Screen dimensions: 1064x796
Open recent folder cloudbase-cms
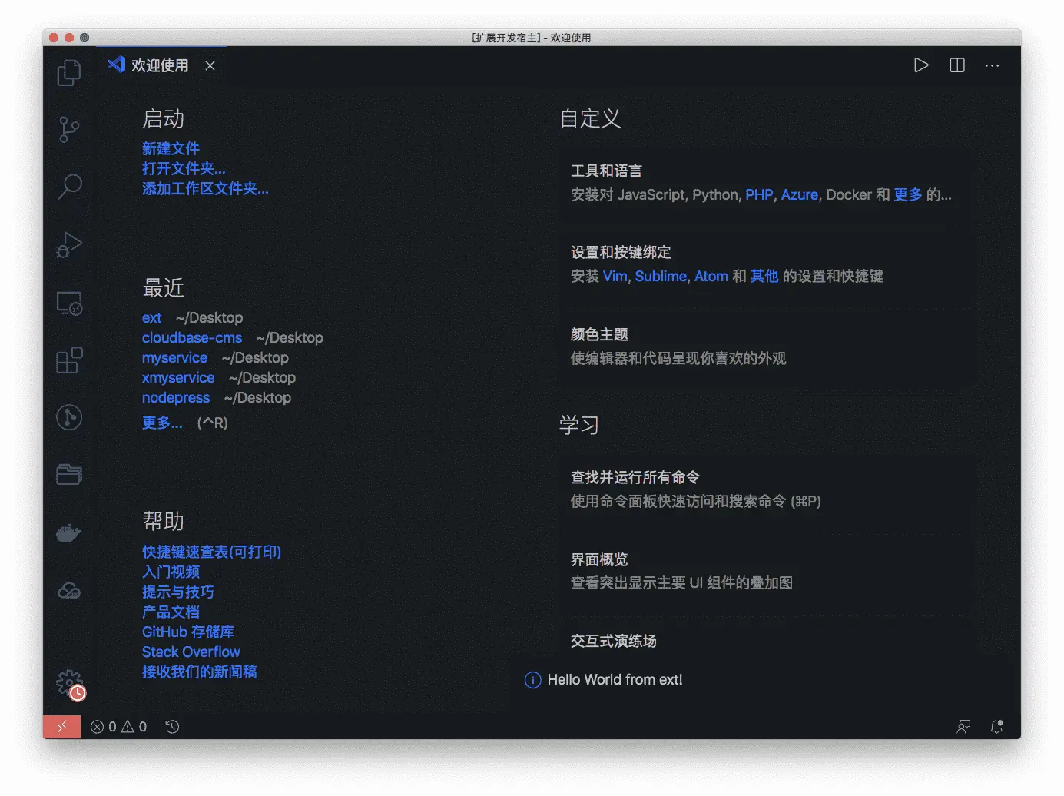coord(192,337)
